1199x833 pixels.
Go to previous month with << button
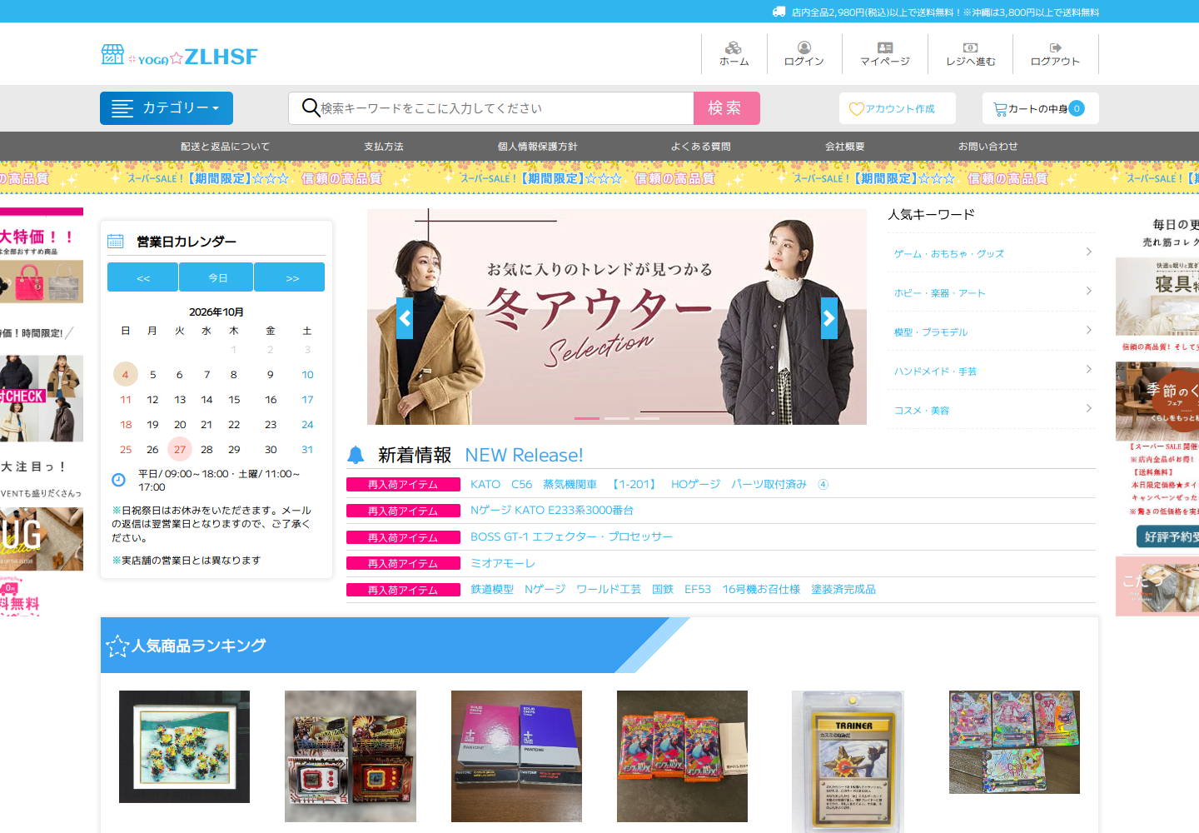(x=142, y=277)
